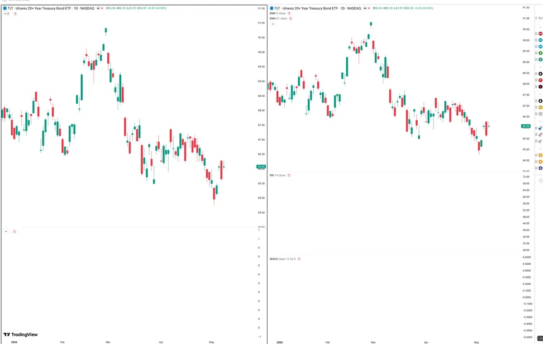
Task: Click the TLT Ishares title on left chart
Action: pyautogui.click(x=51, y=9)
